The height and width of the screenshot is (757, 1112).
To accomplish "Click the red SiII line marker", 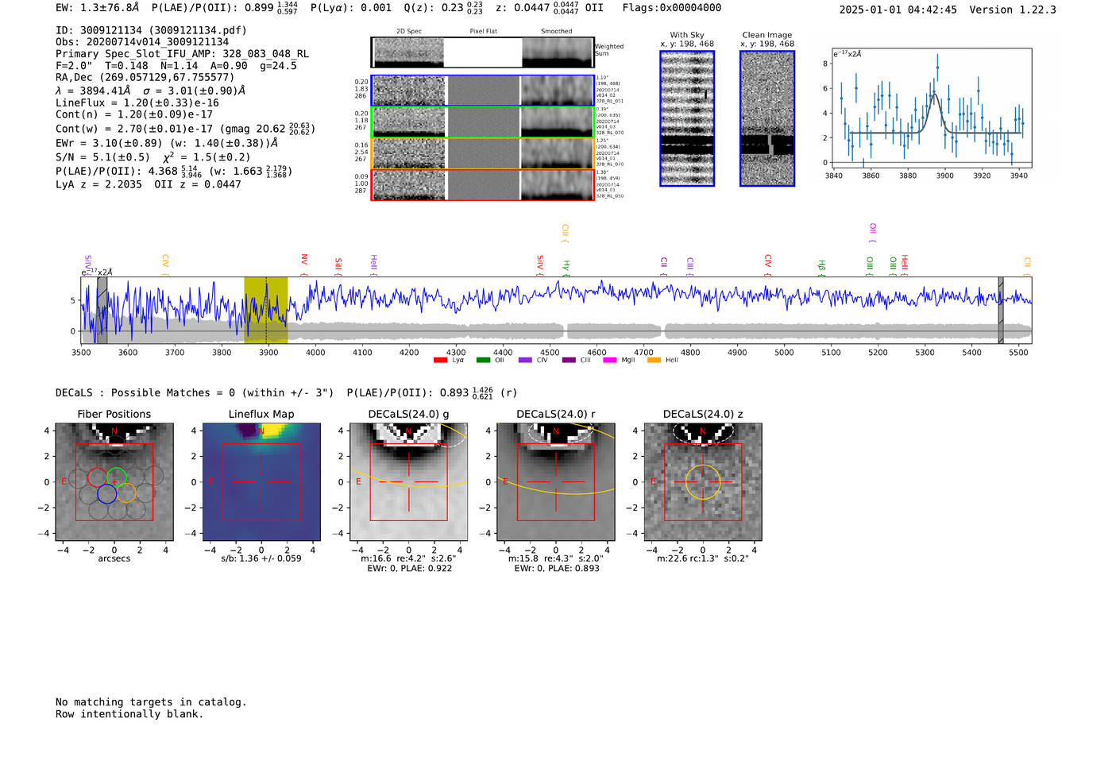I will click(338, 266).
